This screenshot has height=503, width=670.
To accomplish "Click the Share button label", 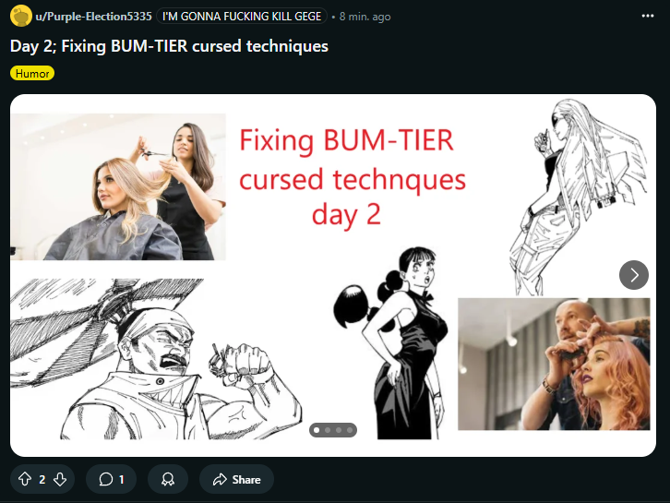I will click(246, 480).
